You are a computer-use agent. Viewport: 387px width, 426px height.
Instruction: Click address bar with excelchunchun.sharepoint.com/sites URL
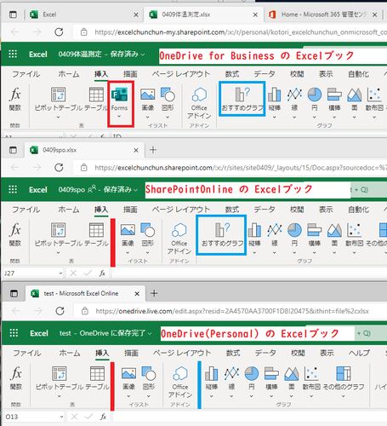pos(230,168)
